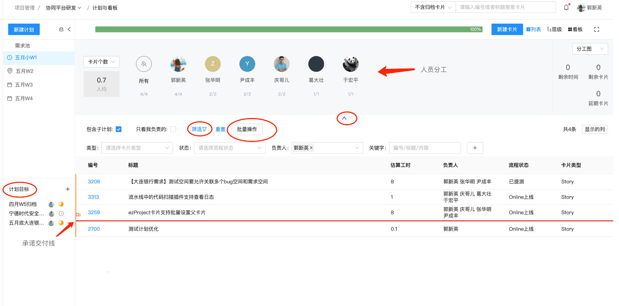
Task: Open the 卡片个数 dropdown
Action: pos(101,62)
